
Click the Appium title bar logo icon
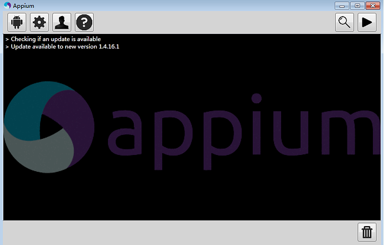tap(7, 6)
